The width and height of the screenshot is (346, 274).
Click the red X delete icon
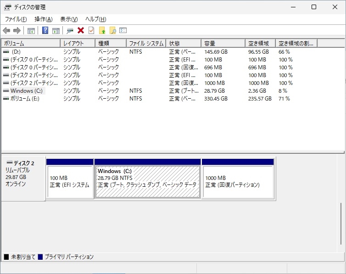click(x=81, y=30)
